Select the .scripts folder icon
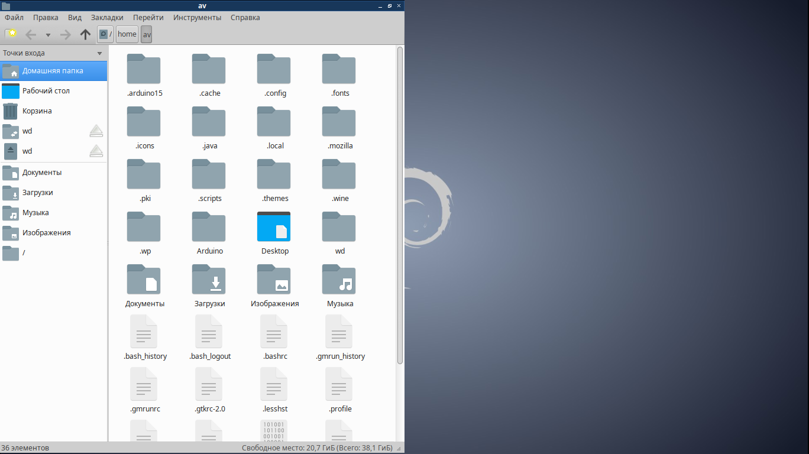Screen dimensions: 809x454 point(209,174)
